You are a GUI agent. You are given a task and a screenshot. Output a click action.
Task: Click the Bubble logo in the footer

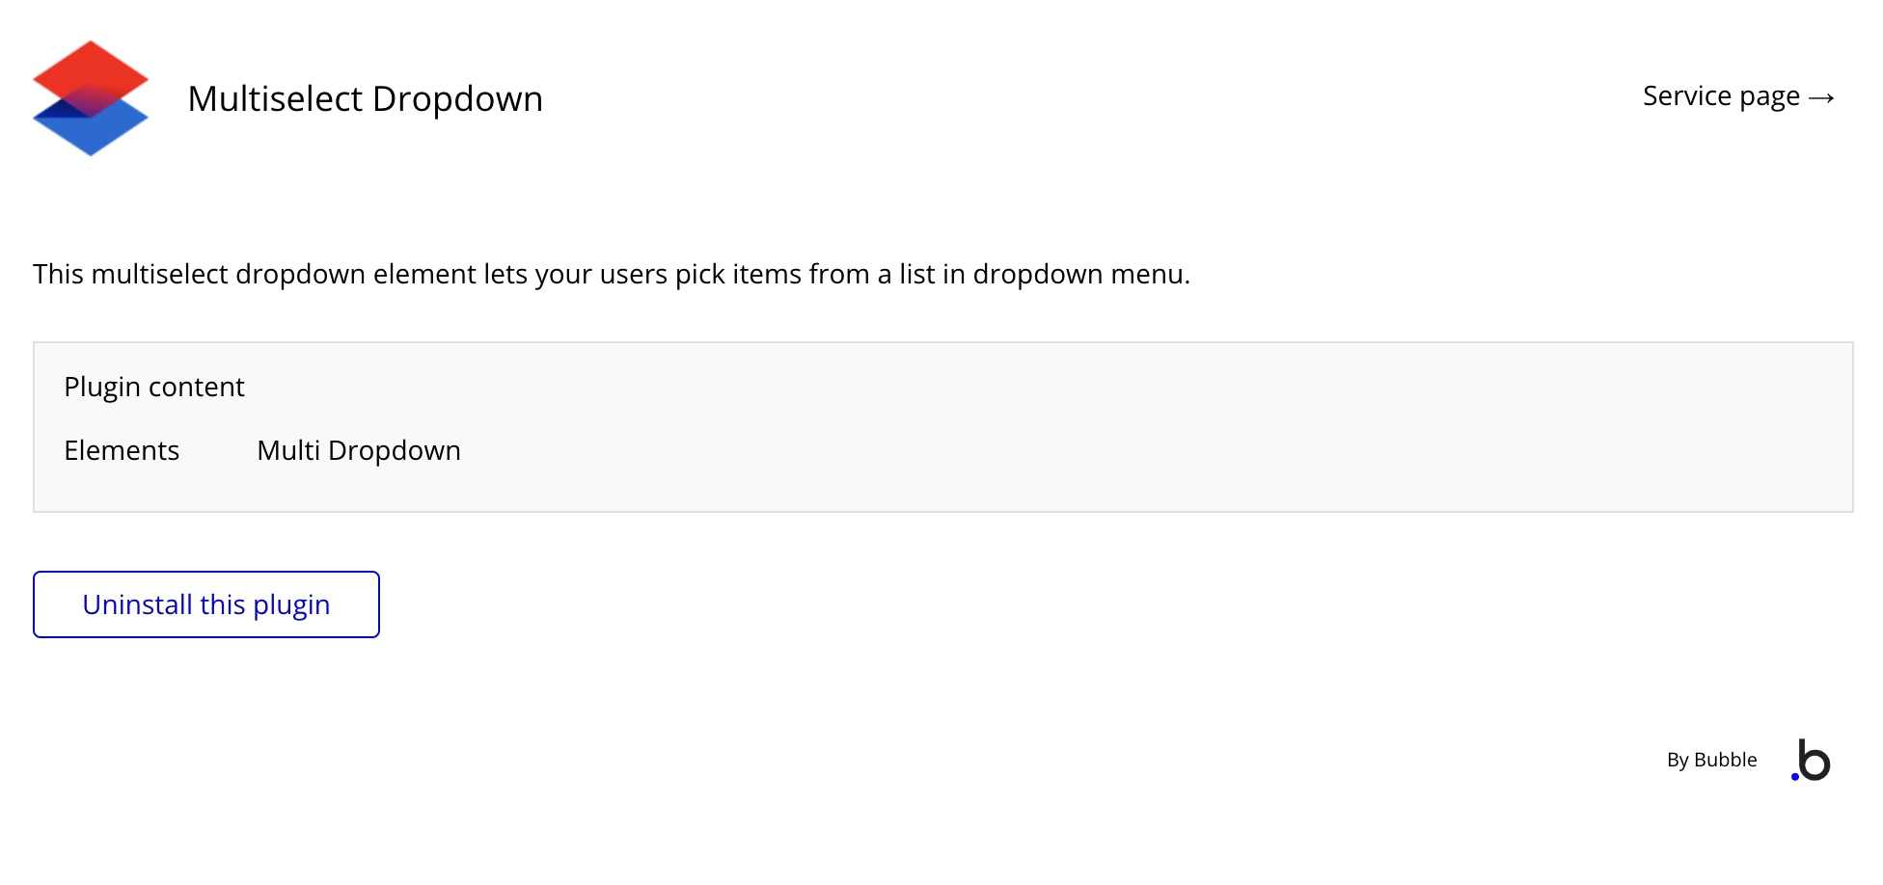click(1812, 761)
